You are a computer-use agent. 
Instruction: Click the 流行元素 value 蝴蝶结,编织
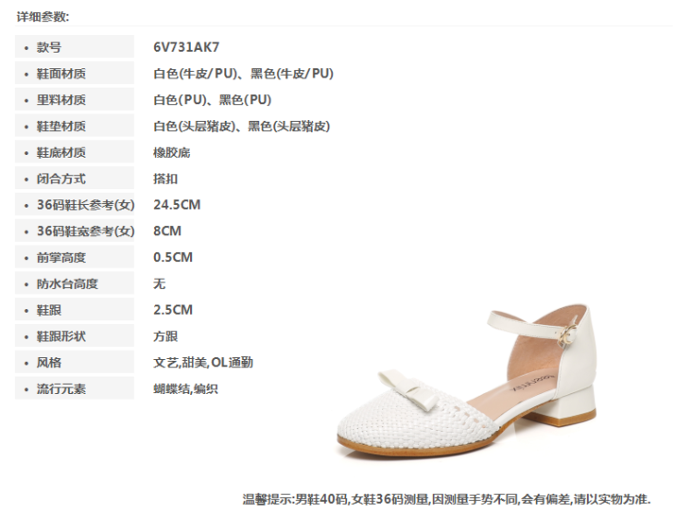(185, 388)
